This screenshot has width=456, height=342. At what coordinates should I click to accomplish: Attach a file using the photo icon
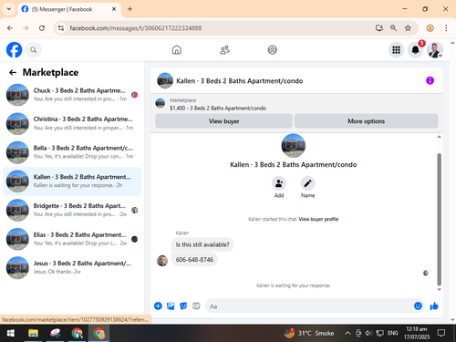click(171, 306)
